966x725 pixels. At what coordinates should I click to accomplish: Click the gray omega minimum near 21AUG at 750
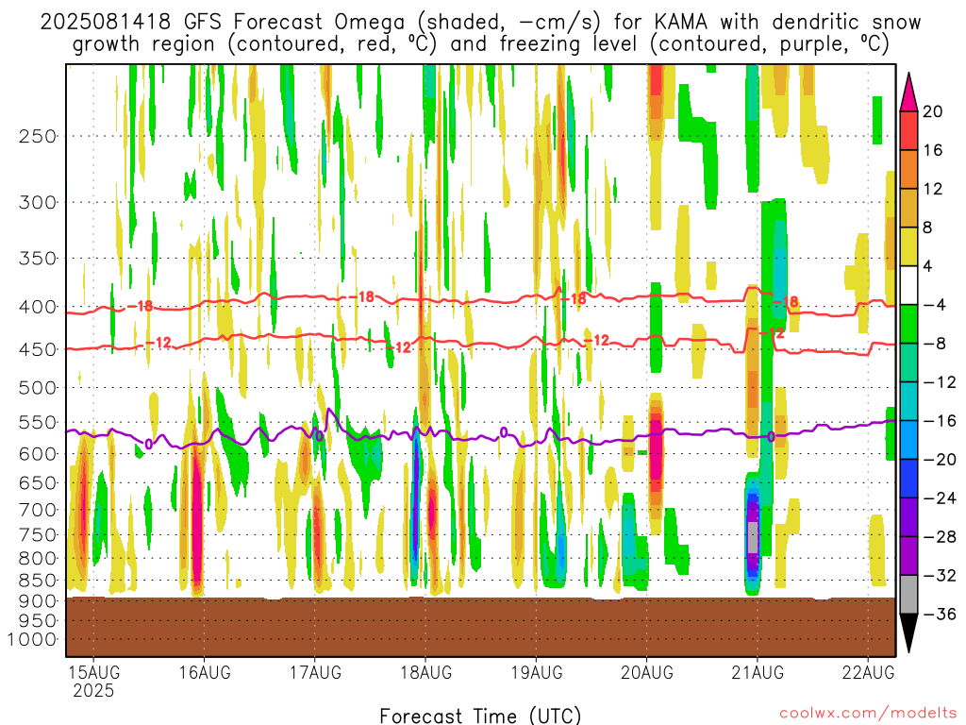click(x=753, y=537)
